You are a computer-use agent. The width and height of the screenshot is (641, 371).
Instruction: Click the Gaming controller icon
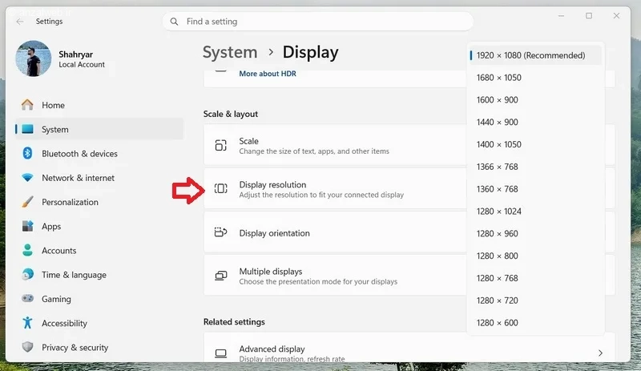27,298
